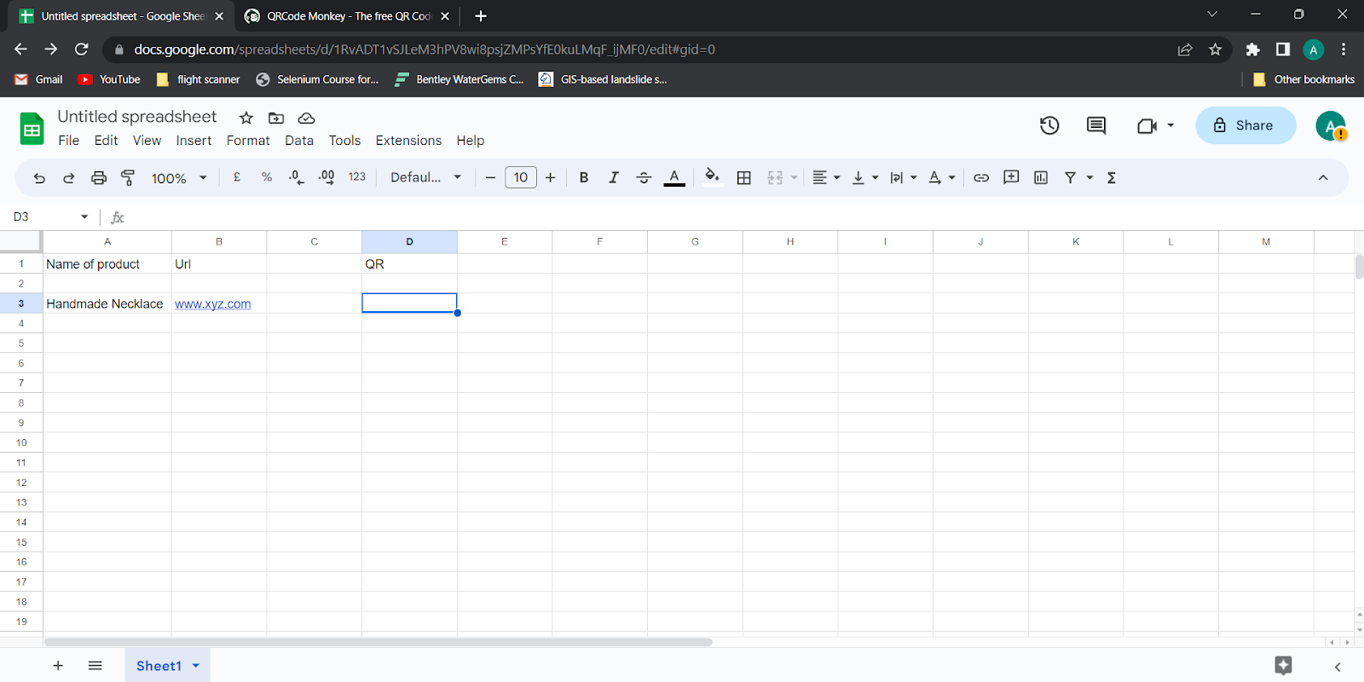Decrease font size with minus button
1364x682 pixels.
point(490,177)
